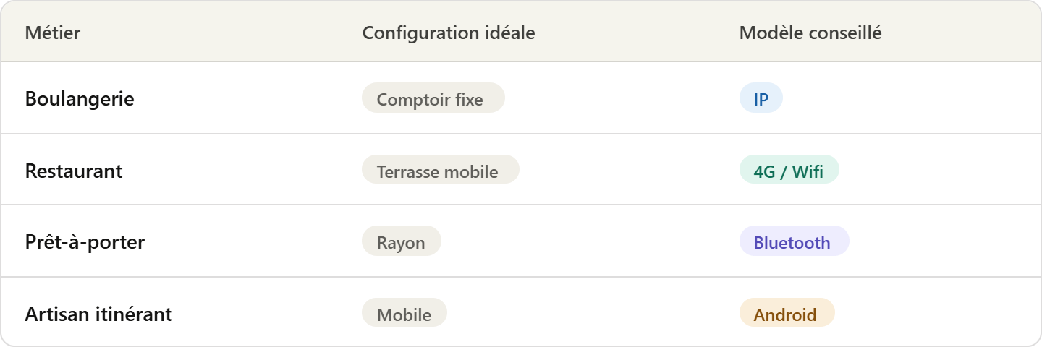1042x347 pixels.
Task: Click the blank space after Android badge
Action: click(933, 314)
